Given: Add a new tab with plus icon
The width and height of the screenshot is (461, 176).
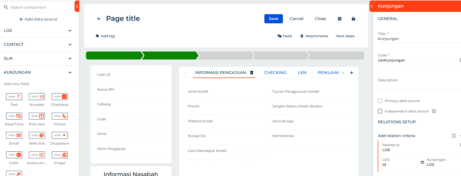Looking at the screenshot, I should click(352, 73).
